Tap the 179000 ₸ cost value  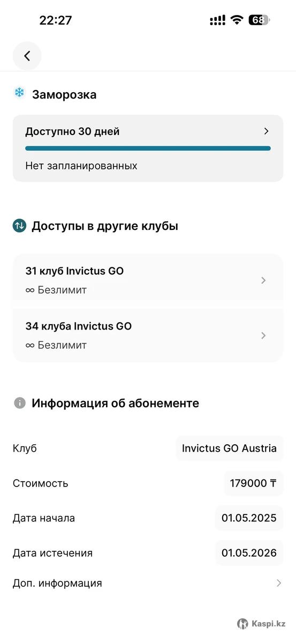(253, 483)
